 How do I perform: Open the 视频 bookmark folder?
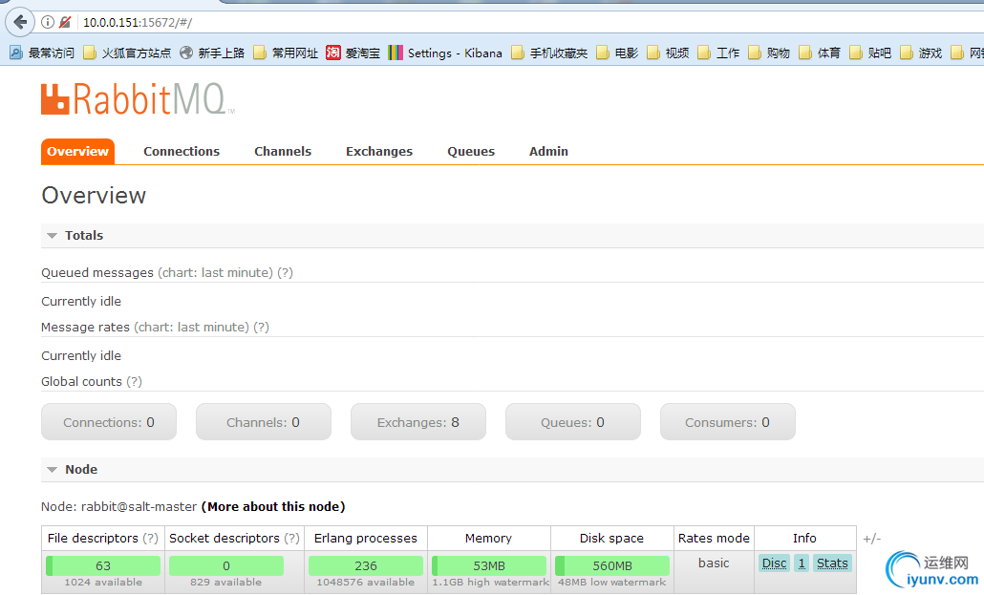point(669,53)
